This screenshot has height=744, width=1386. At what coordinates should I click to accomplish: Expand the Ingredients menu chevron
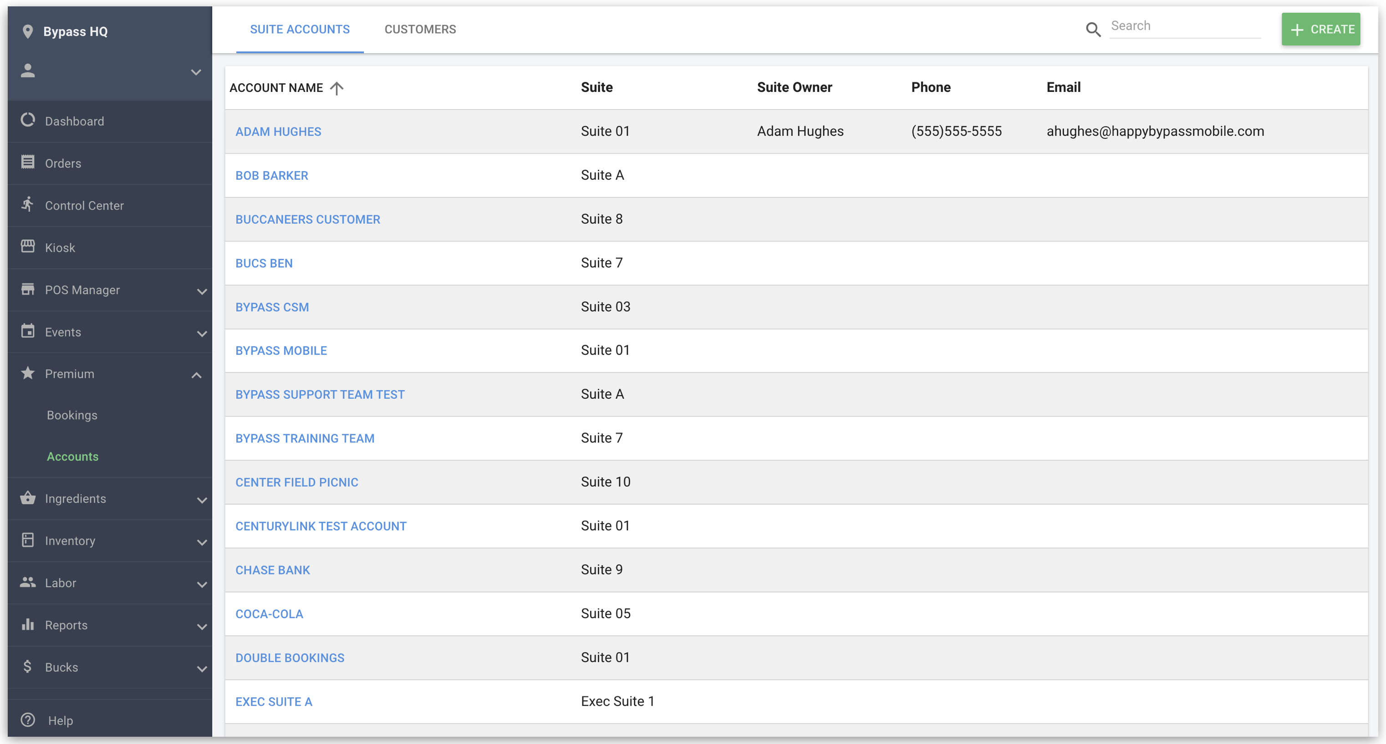pos(202,500)
